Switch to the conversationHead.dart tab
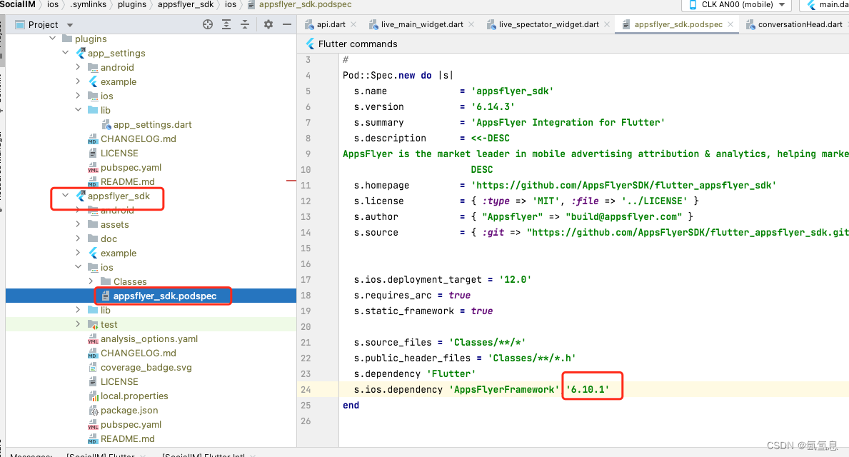This screenshot has width=849, height=457. [800, 24]
